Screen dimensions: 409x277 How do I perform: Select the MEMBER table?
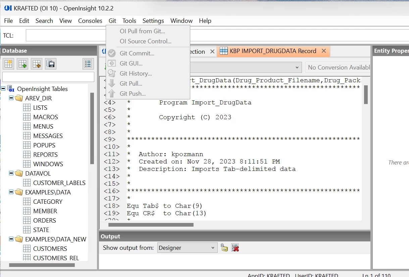coord(45,211)
